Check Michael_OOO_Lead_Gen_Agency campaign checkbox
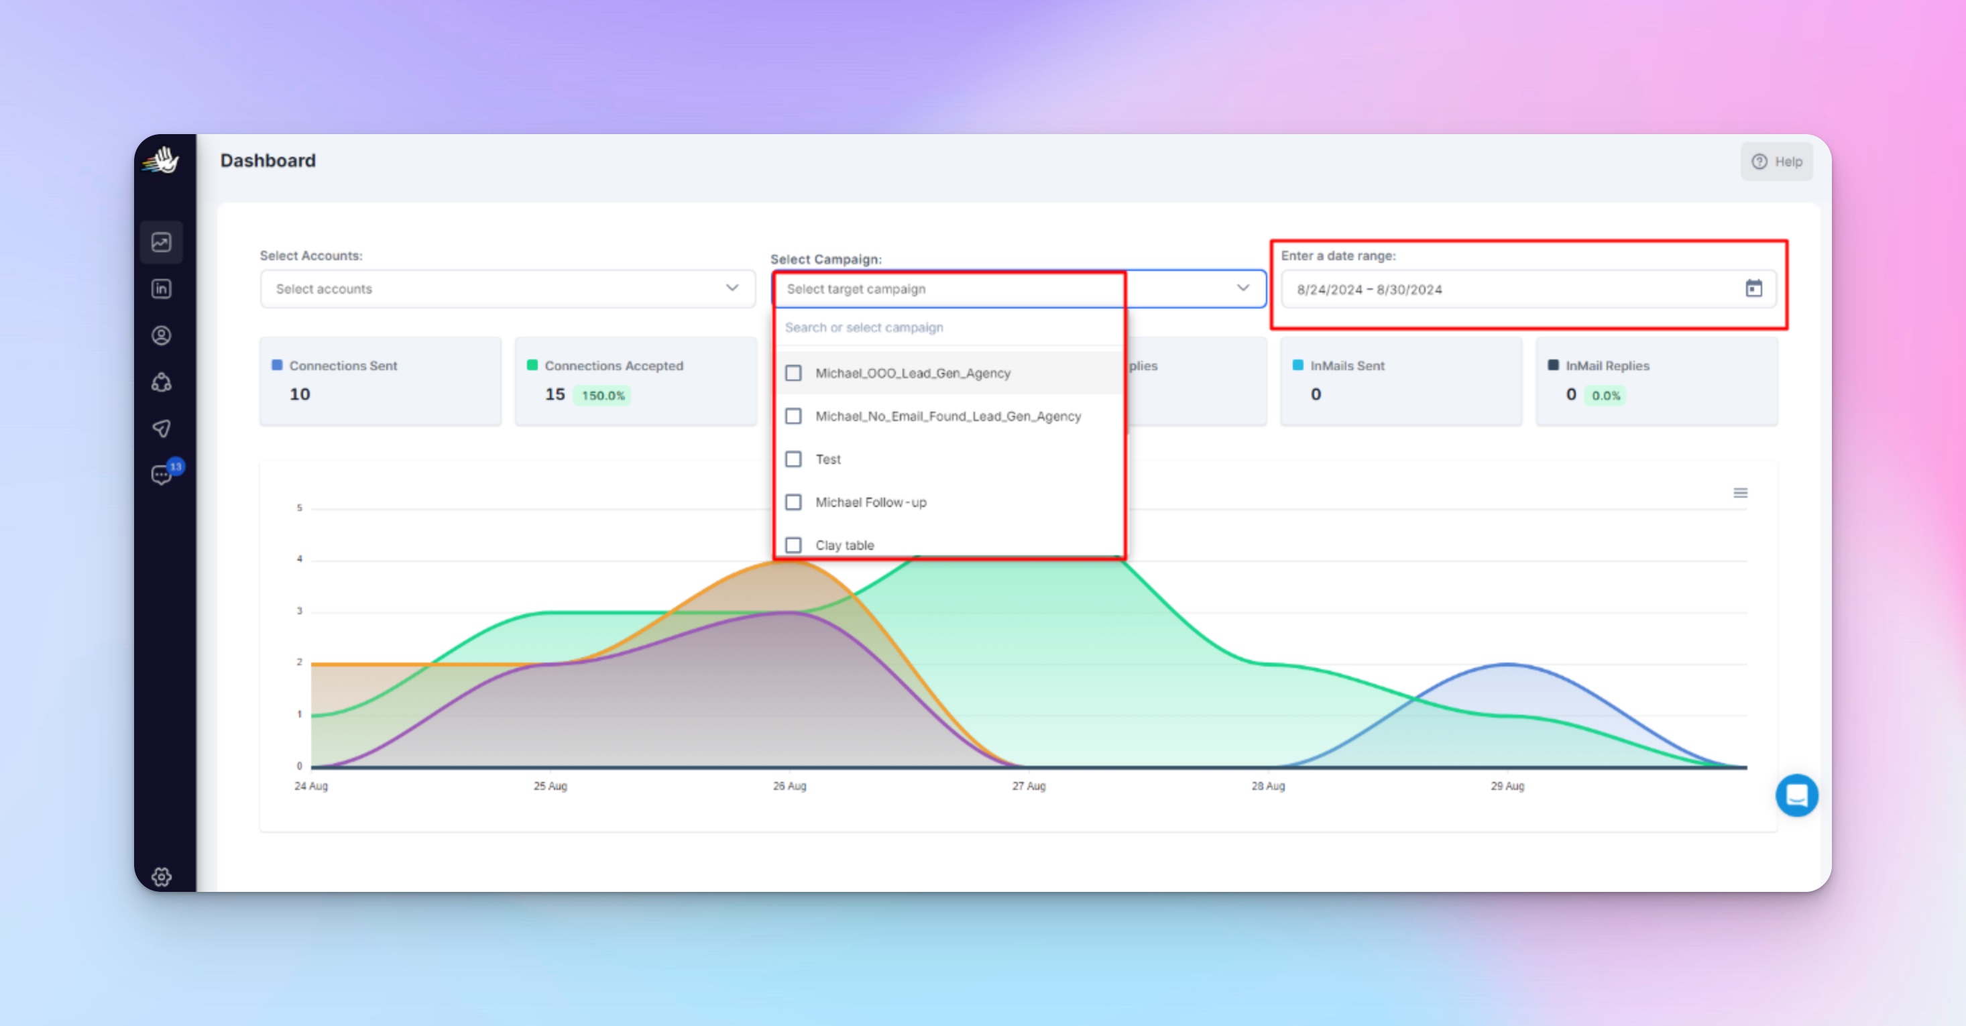Screen dimensions: 1966x1026 (x=794, y=374)
